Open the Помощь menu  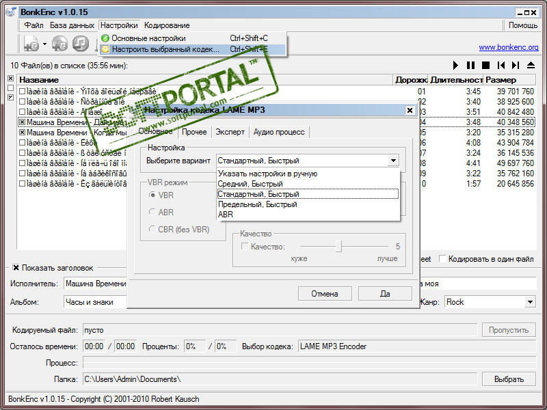click(x=522, y=25)
